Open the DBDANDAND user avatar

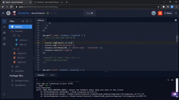(x=14, y=13)
